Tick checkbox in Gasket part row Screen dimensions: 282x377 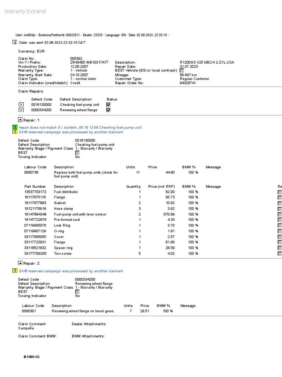click(x=279, y=203)
